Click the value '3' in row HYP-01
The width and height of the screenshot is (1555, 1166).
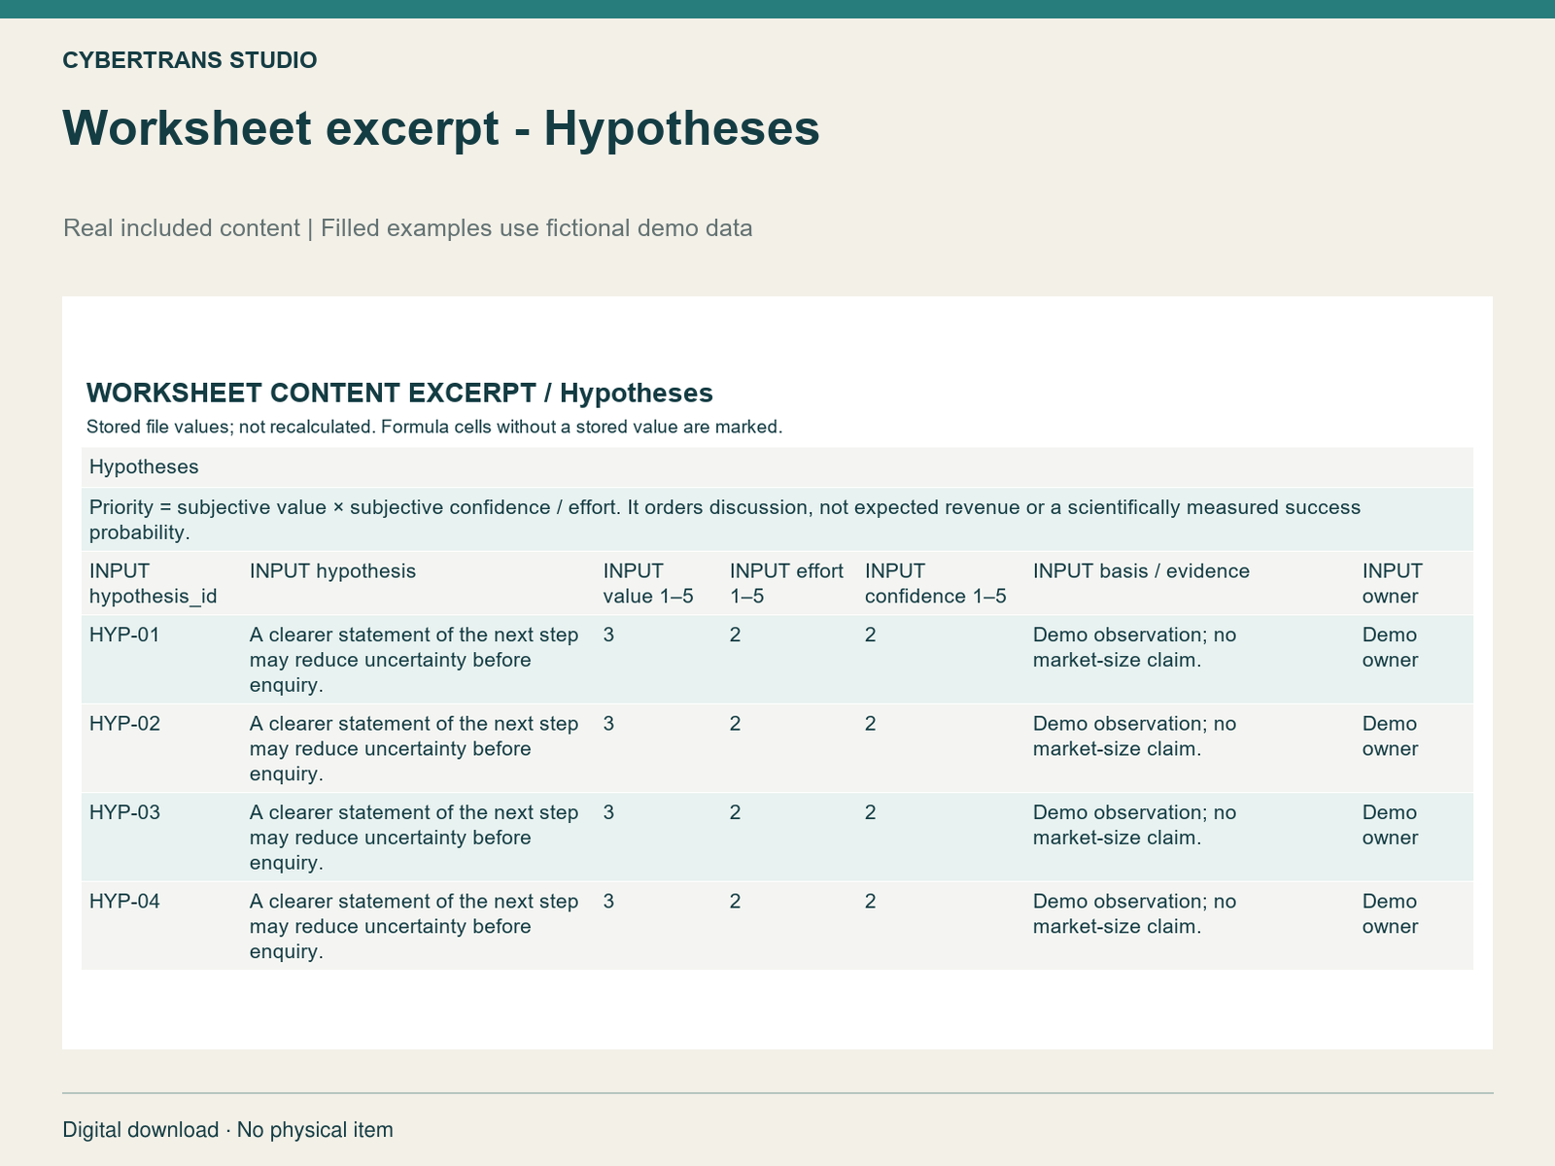click(608, 634)
